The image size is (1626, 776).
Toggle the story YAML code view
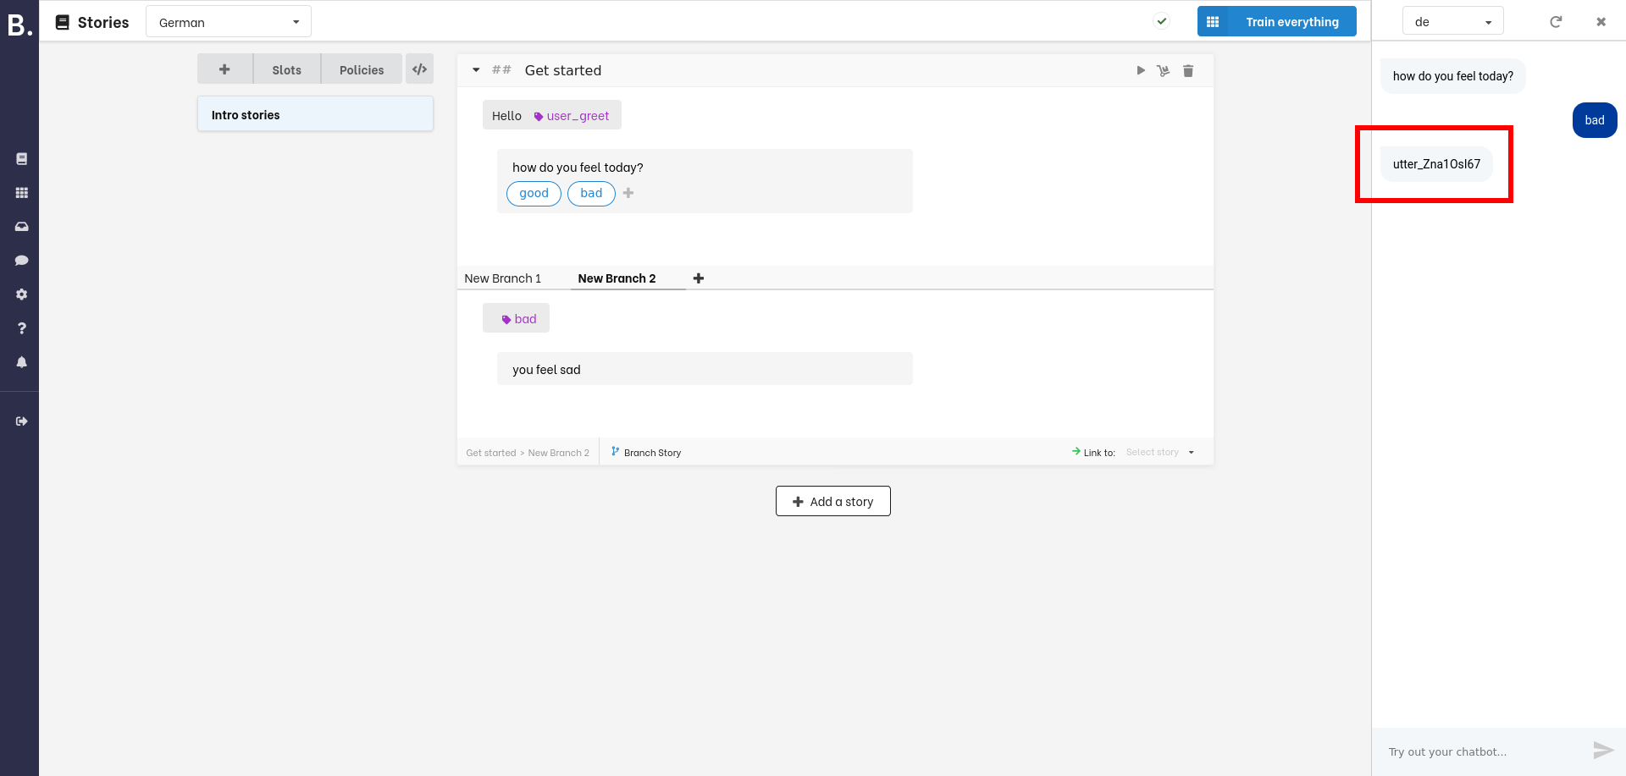[x=419, y=69]
